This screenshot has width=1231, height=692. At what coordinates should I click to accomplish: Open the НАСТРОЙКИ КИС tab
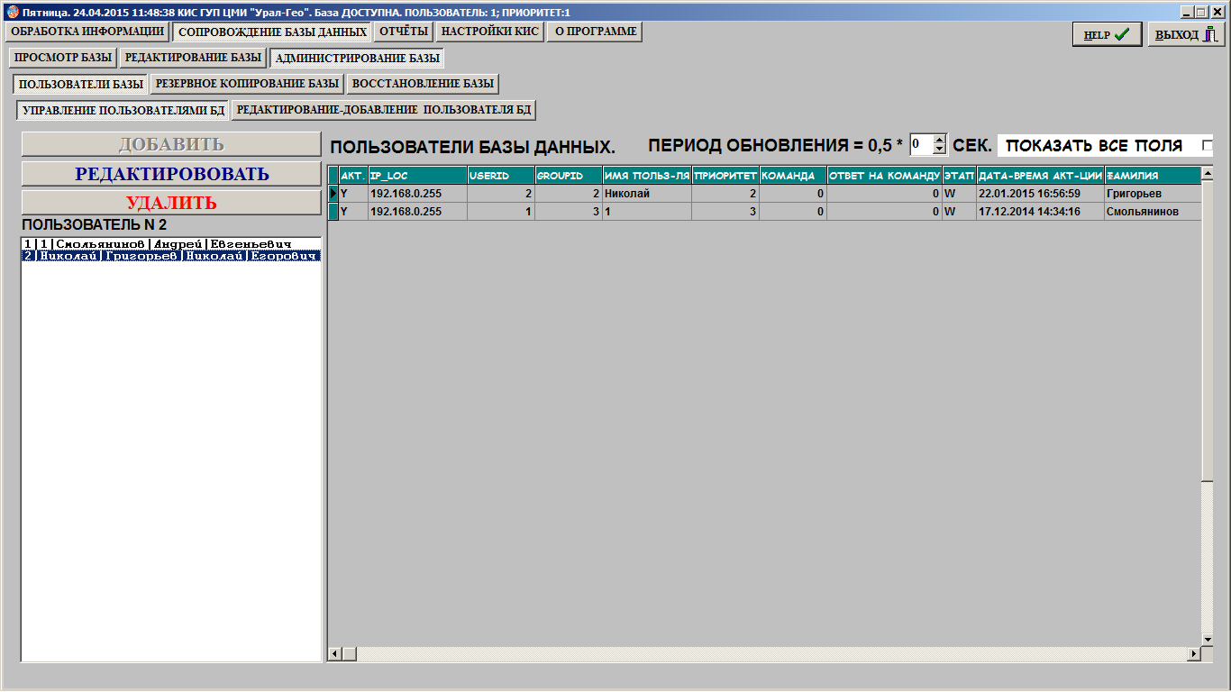click(x=490, y=31)
